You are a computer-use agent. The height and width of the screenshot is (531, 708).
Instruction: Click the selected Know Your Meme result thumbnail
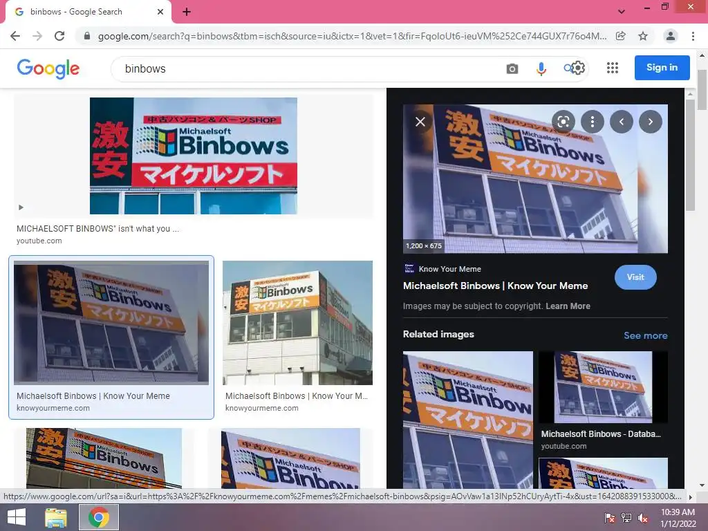tap(111, 322)
